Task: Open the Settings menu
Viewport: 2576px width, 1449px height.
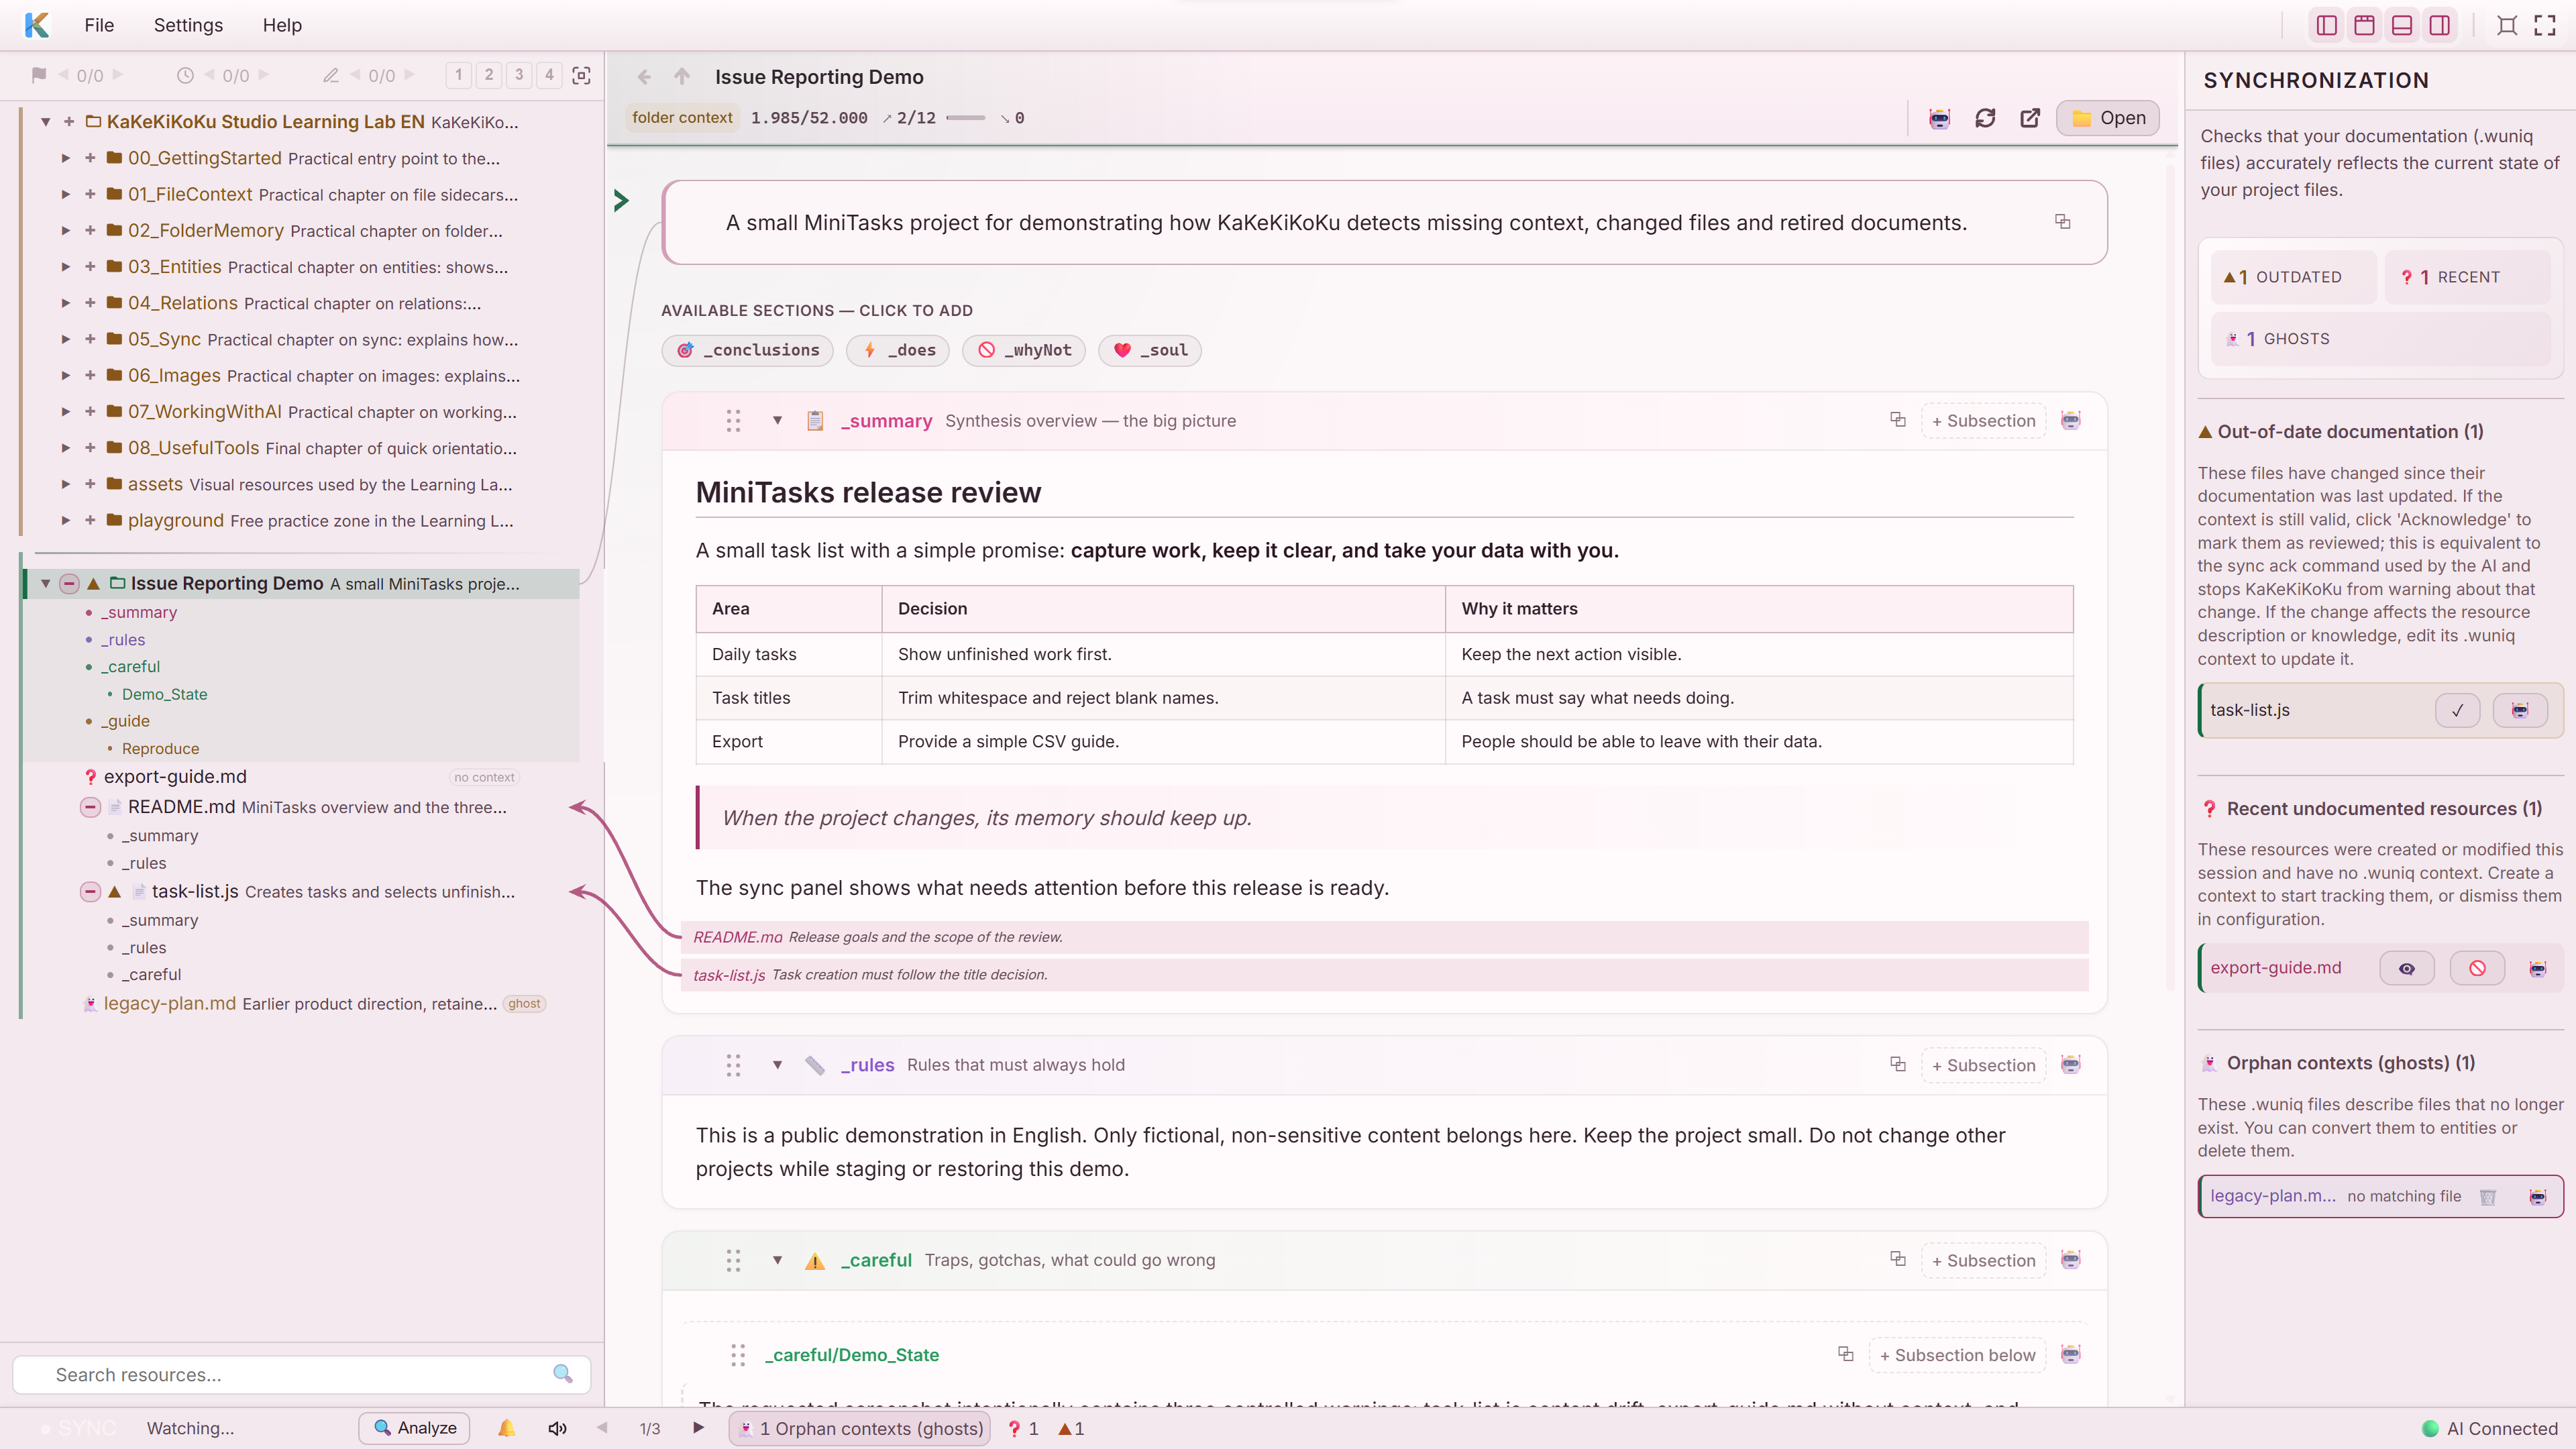Action: click(188, 25)
